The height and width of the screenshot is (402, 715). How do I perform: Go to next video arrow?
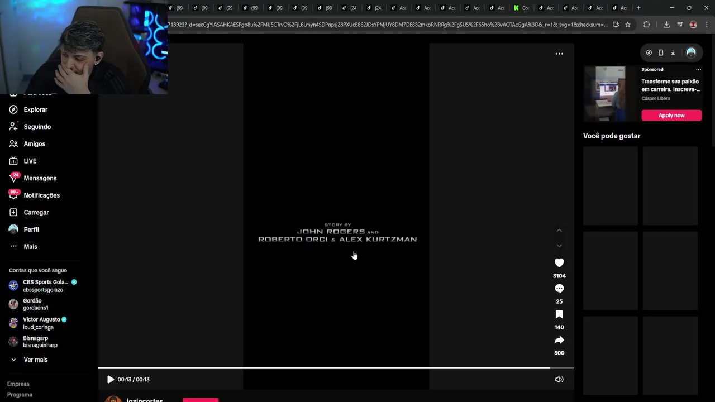(x=559, y=246)
